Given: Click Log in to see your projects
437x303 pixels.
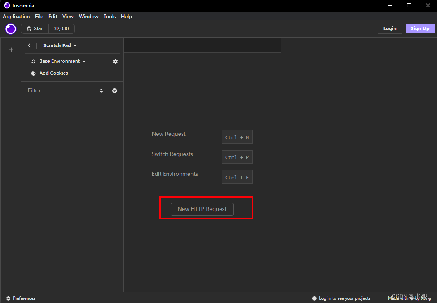Looking at the screenshot, I should pos(341,298).
